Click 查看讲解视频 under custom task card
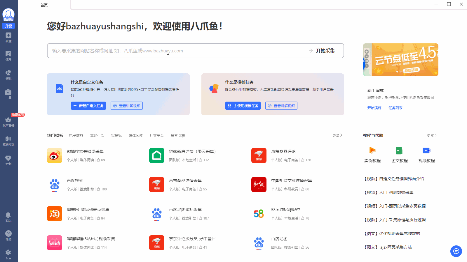Screen dimensions: 467x262 (x=127, y=106)
